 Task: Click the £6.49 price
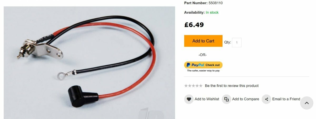(x=194, y=25)
